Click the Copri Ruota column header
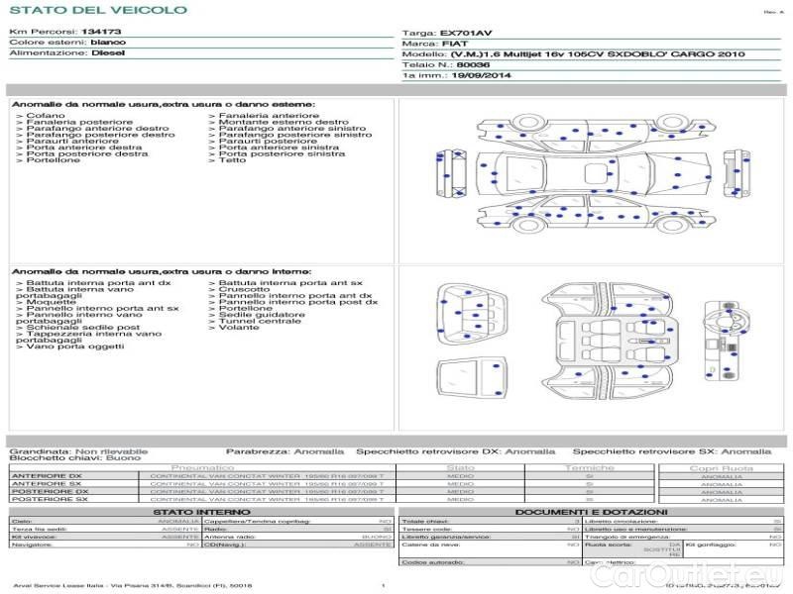Screen dimensions: 793x594 721,467
